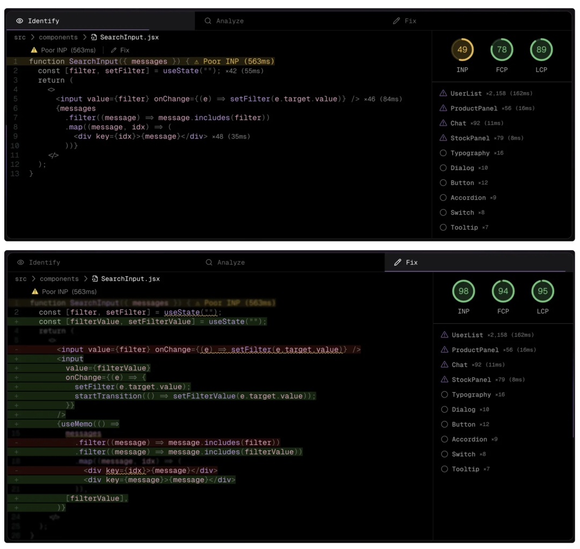The height and width of the screenshot is (549, 580).
Task: Click the active Fix tab in bottom panel
Action: tap(479, 262)
